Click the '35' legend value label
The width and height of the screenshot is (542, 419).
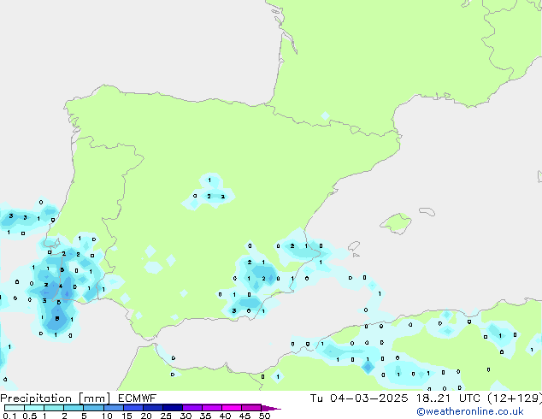coord(205,416)
